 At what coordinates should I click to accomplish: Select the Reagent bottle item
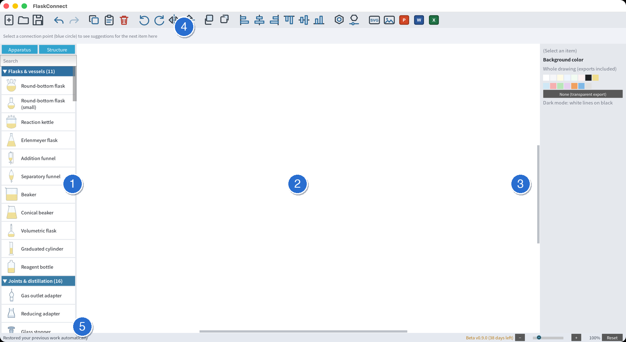(38, 267)
